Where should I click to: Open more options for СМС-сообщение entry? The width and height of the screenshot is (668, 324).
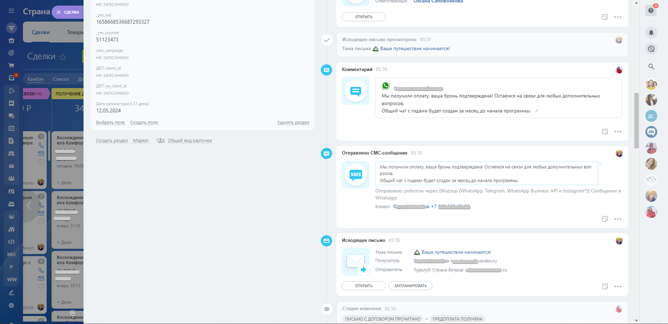(617, 219)
